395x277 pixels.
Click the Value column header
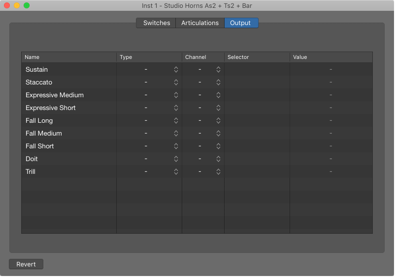click(331, 57)
